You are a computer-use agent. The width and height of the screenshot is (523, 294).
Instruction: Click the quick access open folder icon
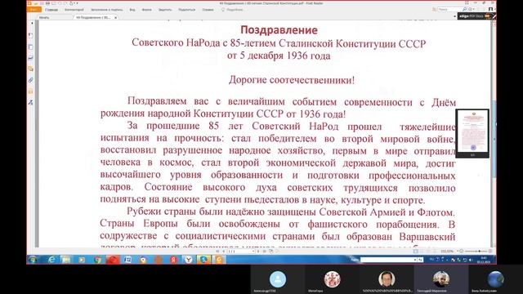pos(35,3)
